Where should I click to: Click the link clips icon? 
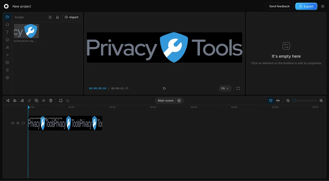click(29, 101)
